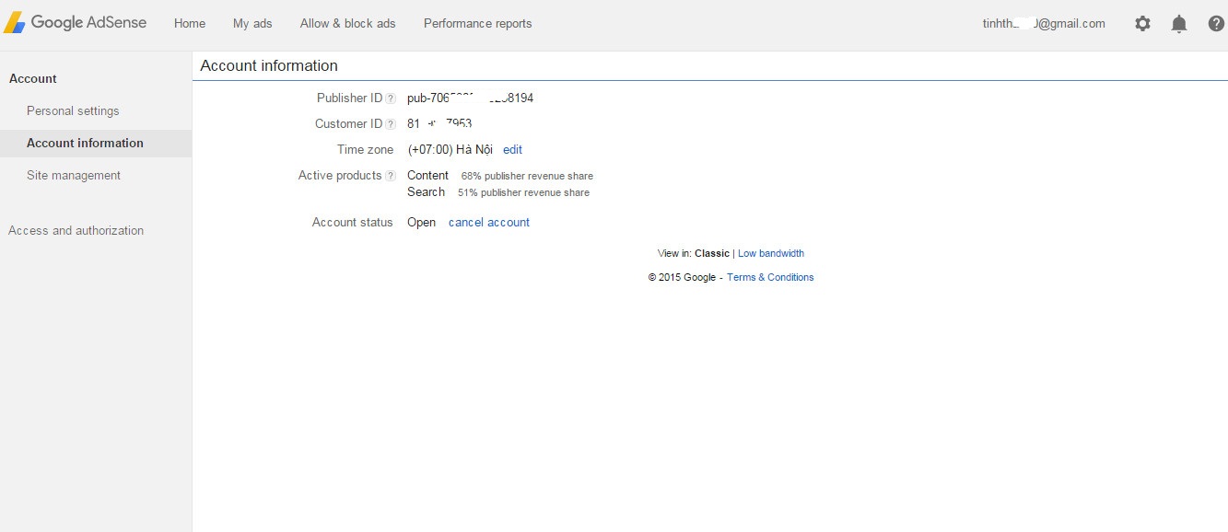Click 51% publisher revenue share text

pos(523,193)
